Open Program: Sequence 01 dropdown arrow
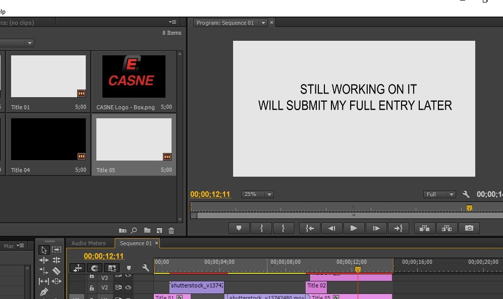The height and width of the screenshot is (299, 503). (x=263, y=23)
